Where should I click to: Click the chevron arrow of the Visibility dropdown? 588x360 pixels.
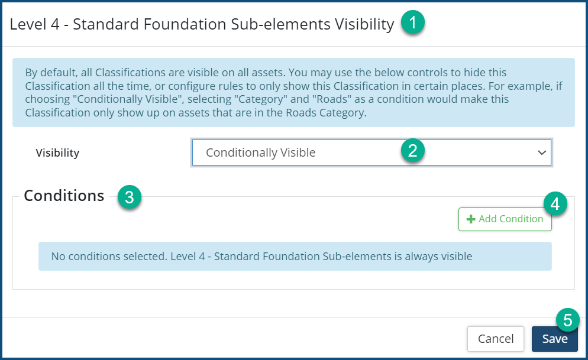(x=541, y=153)
